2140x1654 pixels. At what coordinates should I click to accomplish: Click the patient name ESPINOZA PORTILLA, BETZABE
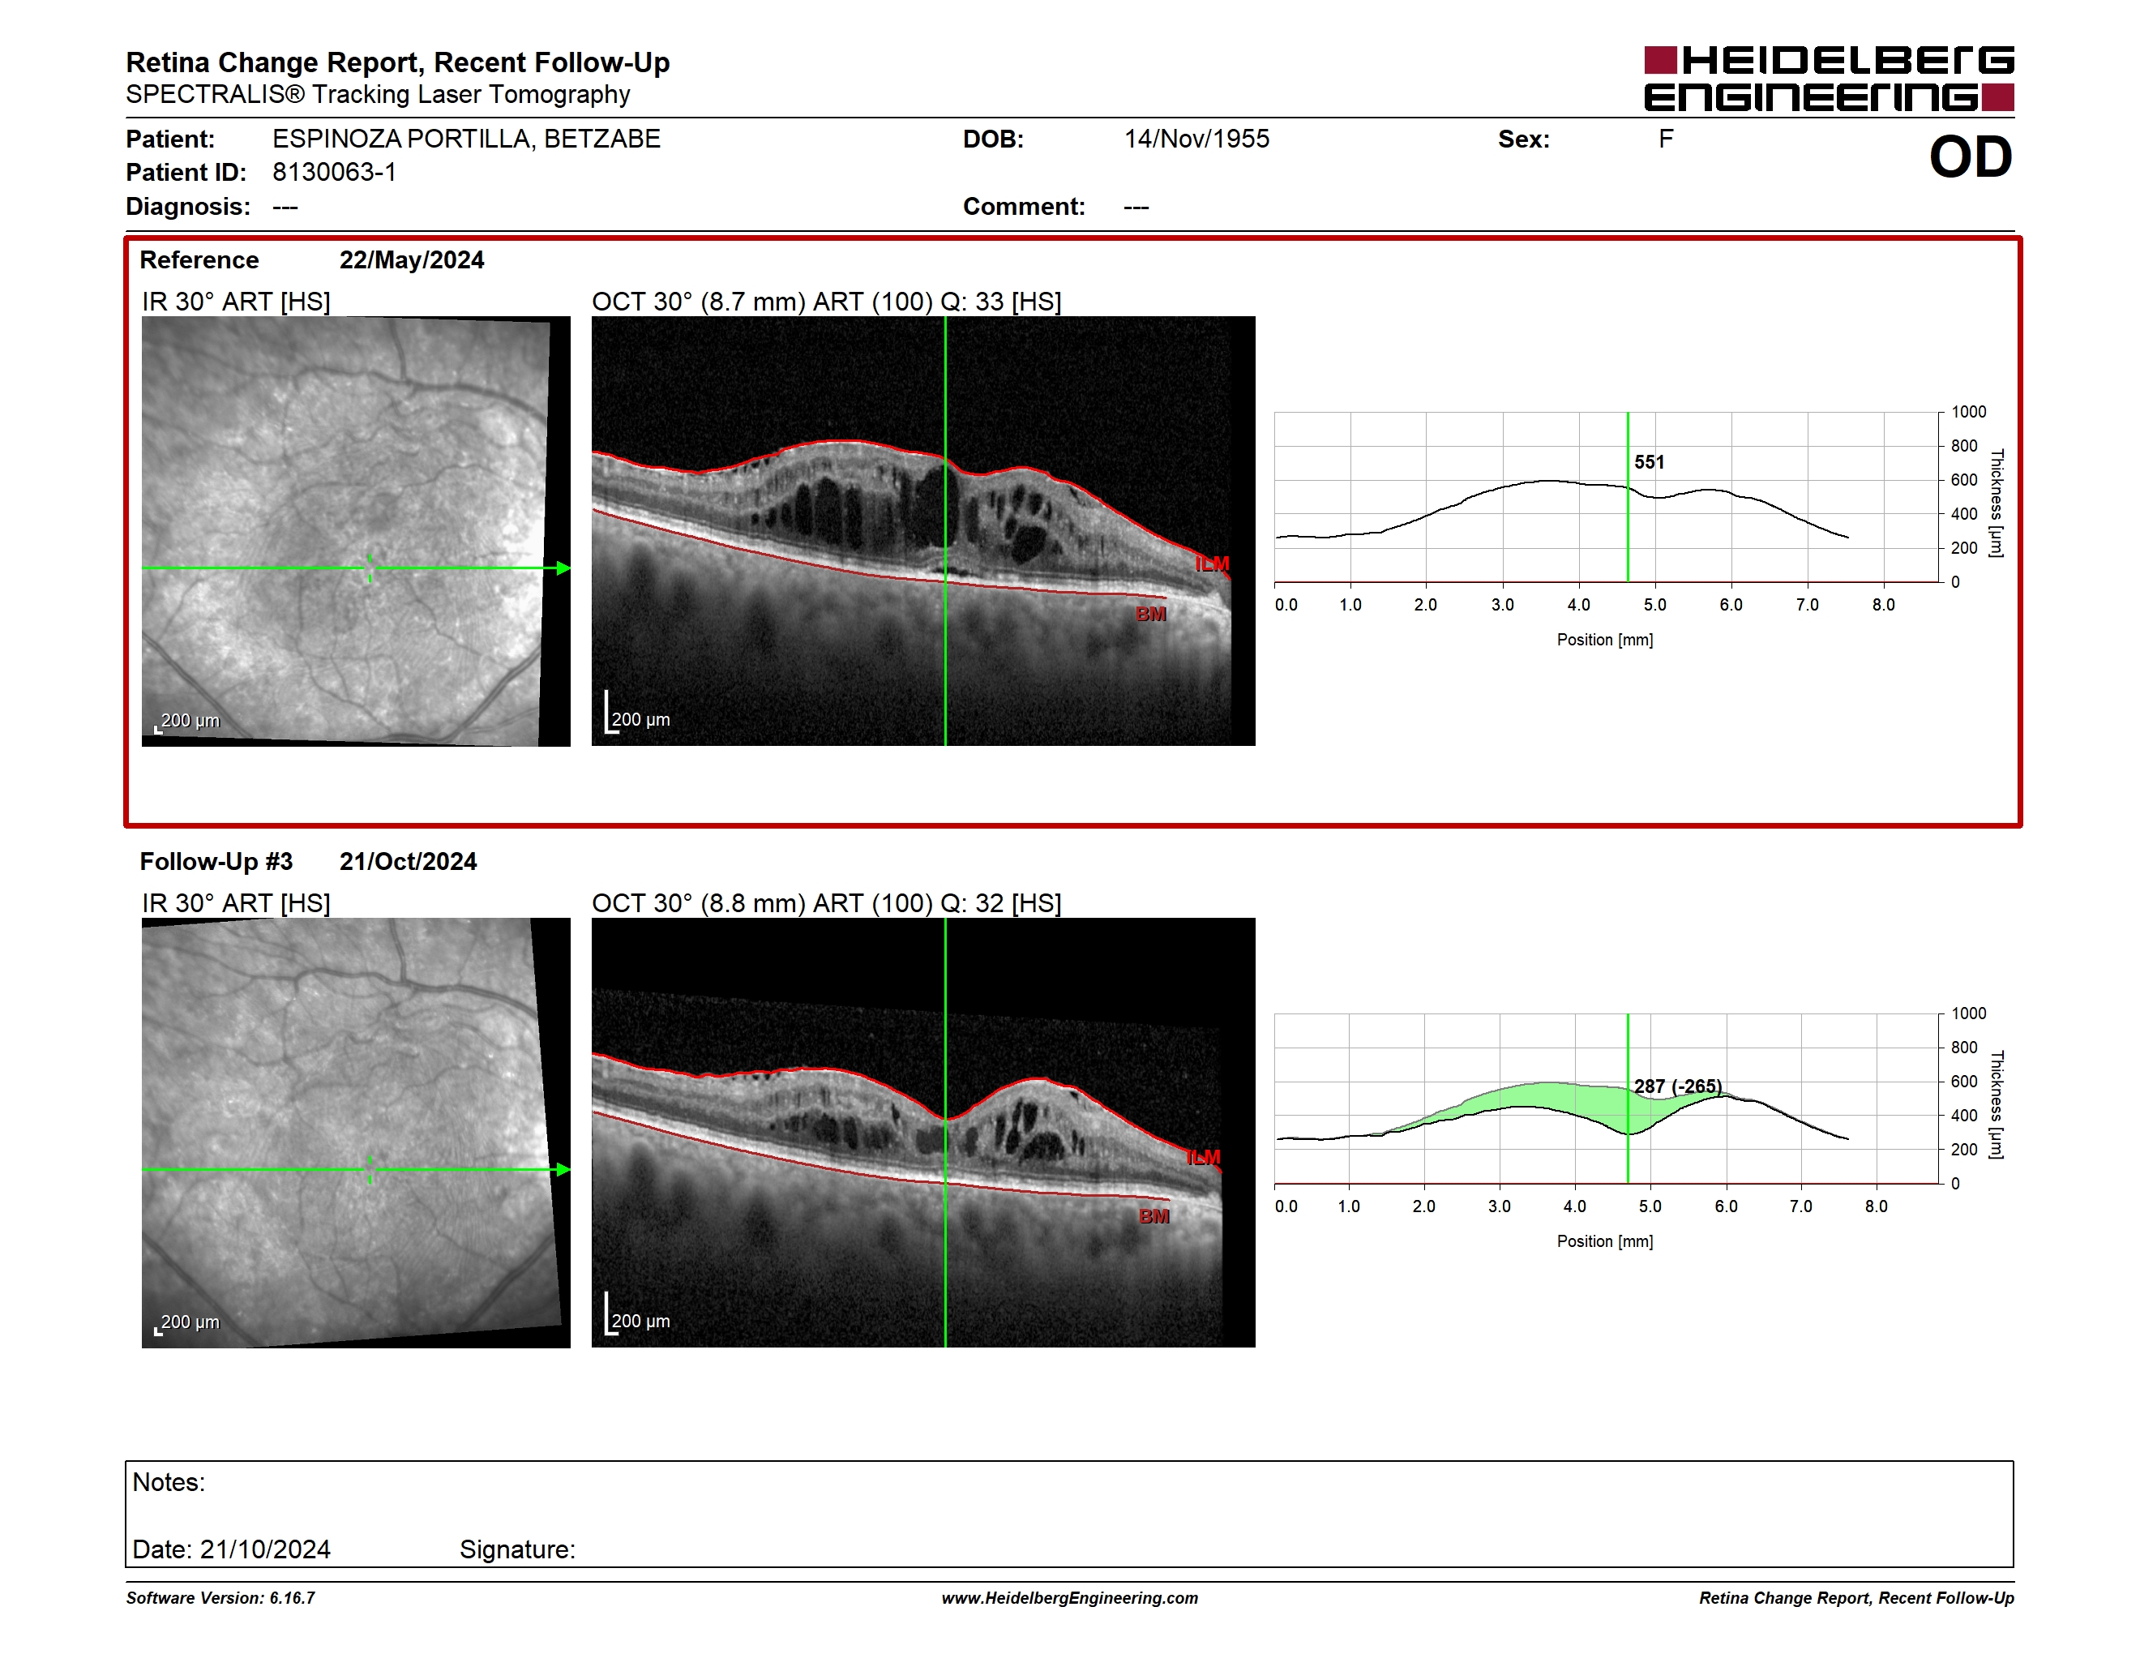click(466, 139)
